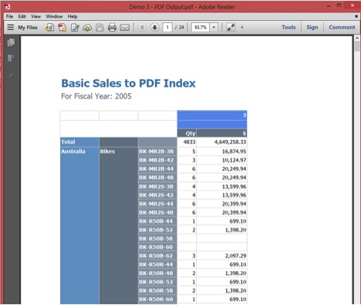This screenshot has width=361, height=305.
Task: Open the Sign pane
Action: point(312,27)
